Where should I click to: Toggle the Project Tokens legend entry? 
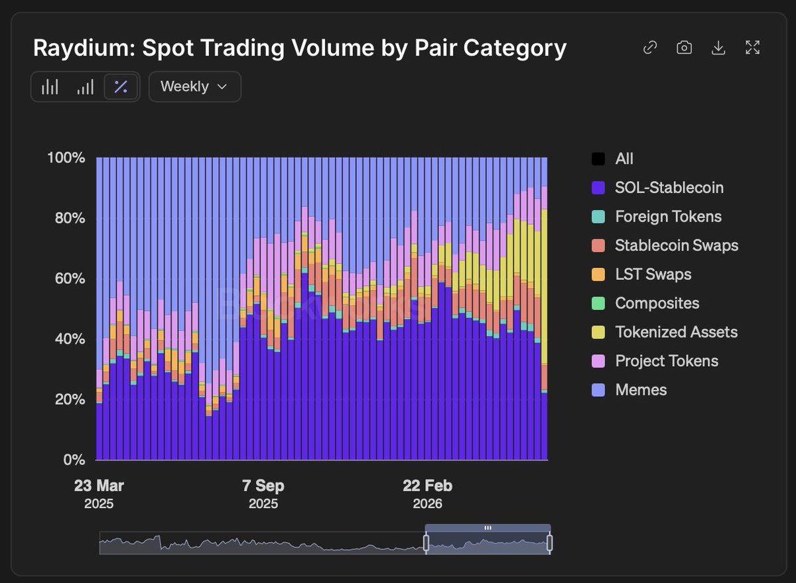pyautogui.click(x=655, y=361)
